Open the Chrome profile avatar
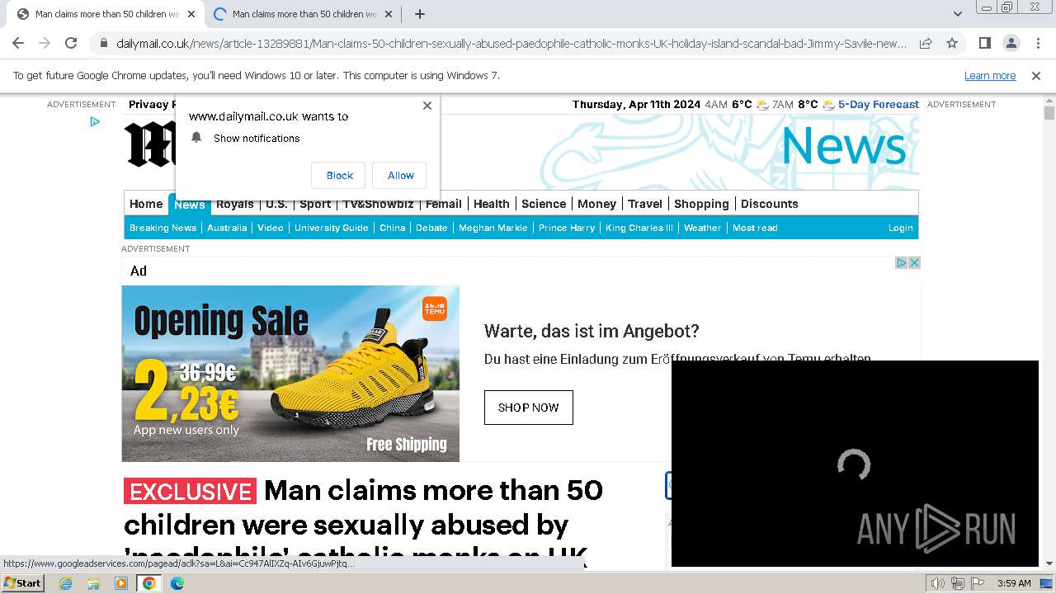Viewport: 1056px width, 594px height. click(x=1011, y=43)
